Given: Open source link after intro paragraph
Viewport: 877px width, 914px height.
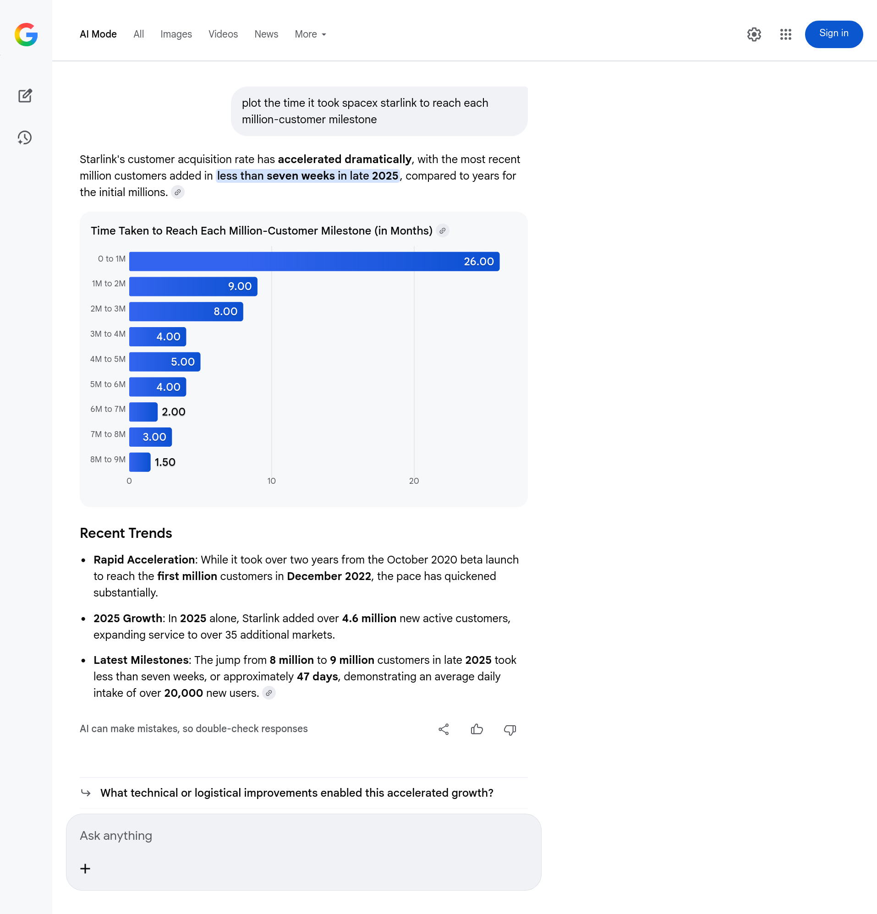Looking at the screenshot, I should tap(178, 192).
